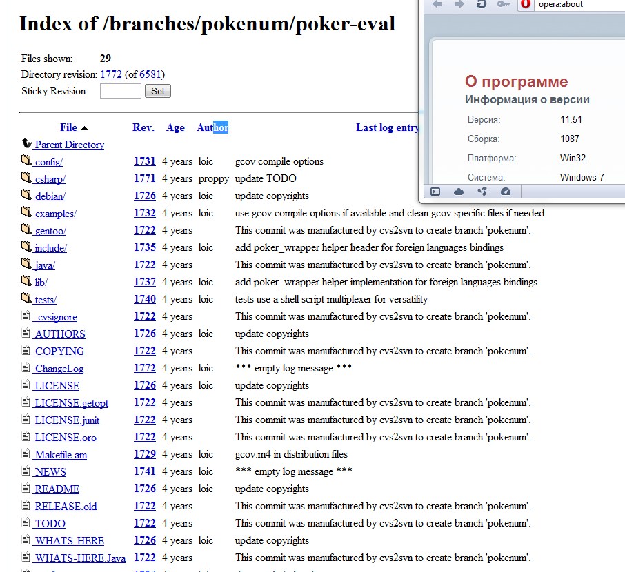The image size is (625, 572).
Task: Sort listing by Rev. column
Action: (x=143, y=127)
